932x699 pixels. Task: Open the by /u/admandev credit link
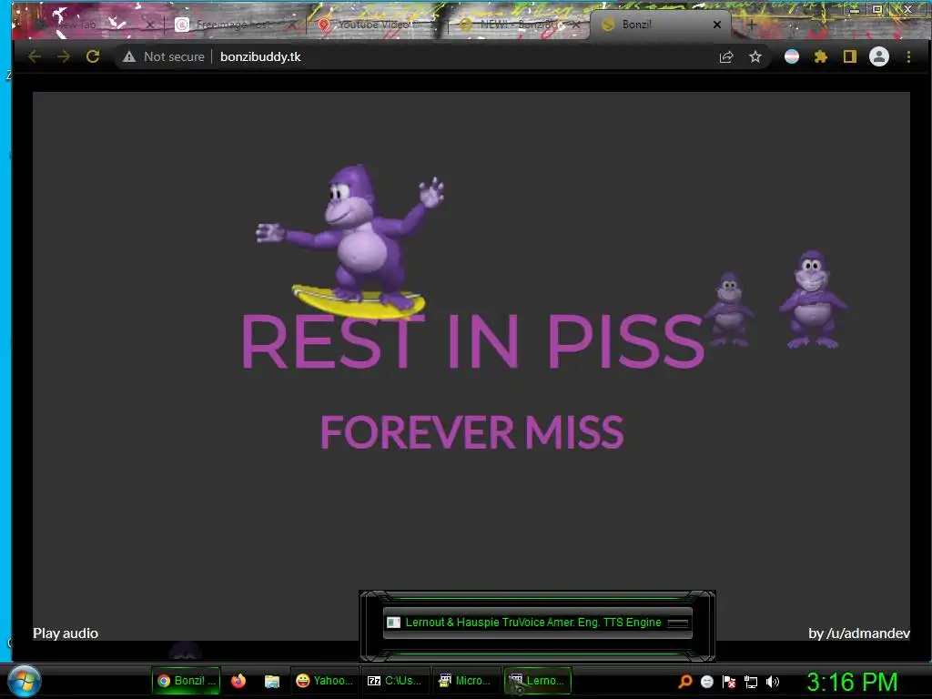pos(859,633)
